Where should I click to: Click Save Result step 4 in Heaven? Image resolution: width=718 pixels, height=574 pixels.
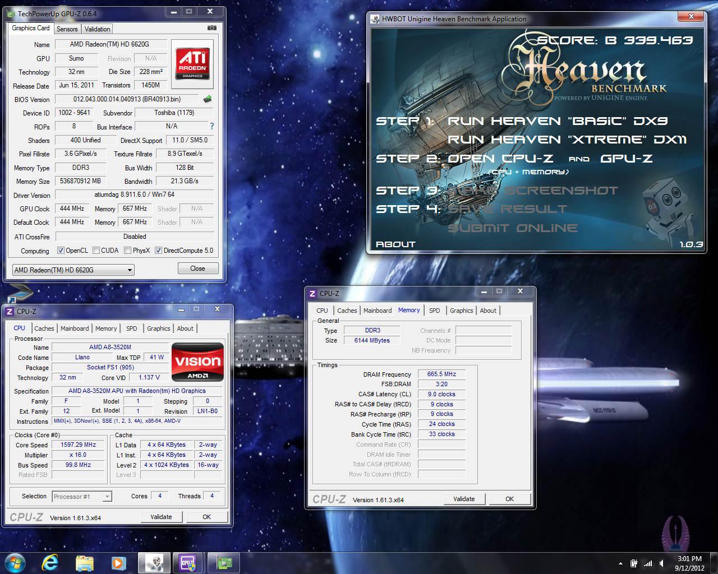tap(507, 209)
